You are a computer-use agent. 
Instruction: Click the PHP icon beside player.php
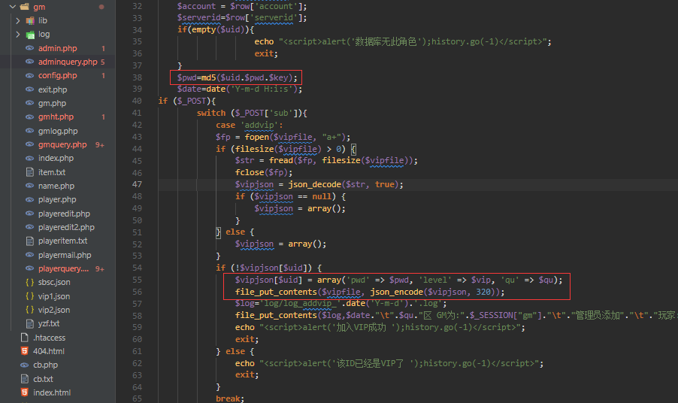point(29,199)
